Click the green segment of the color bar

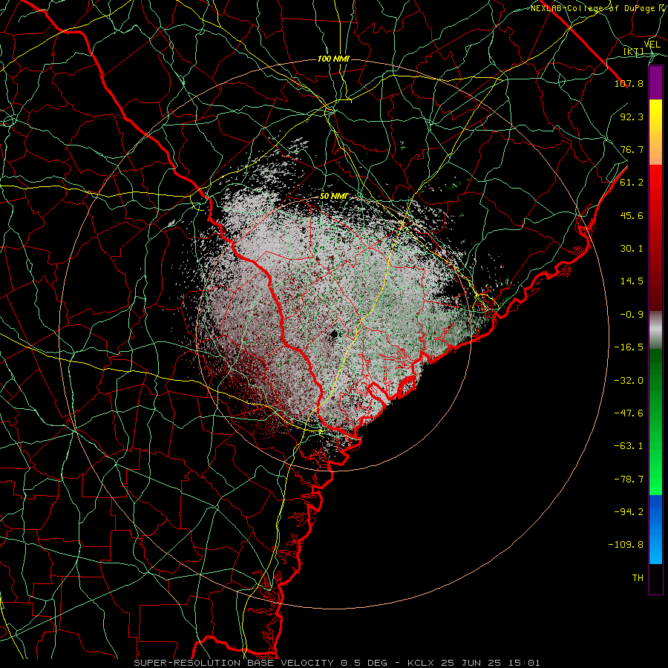point(655,422)
